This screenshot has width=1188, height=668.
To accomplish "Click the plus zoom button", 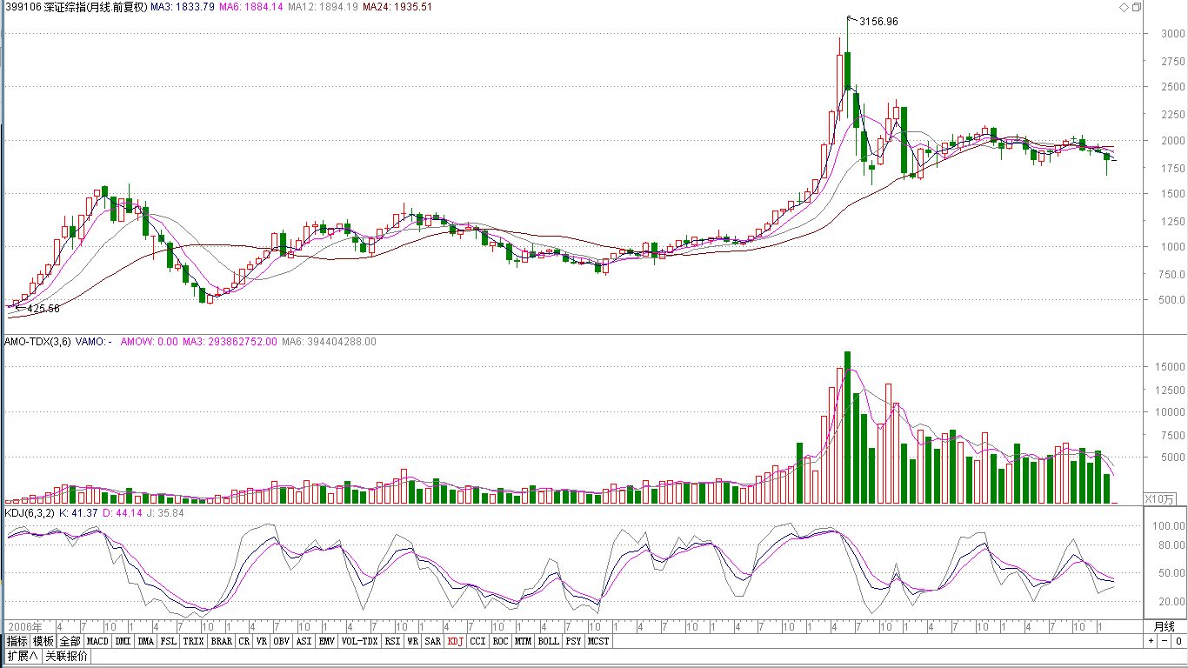I will pos(1151,641).
